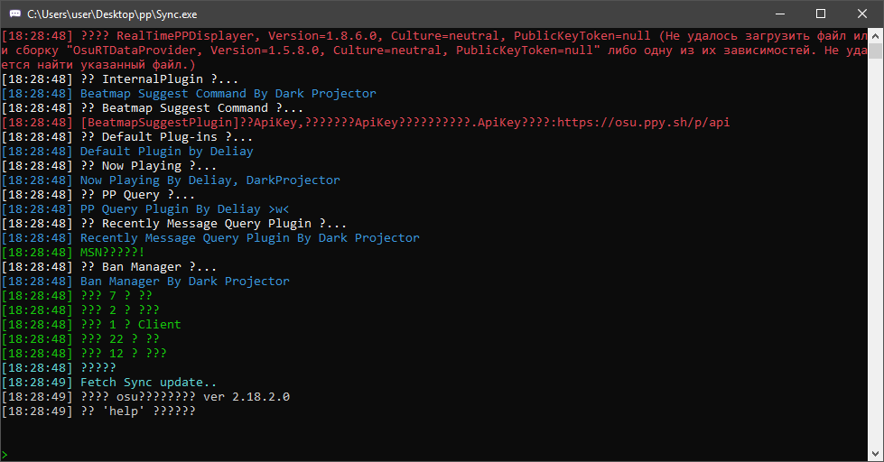
Task: Minimize the Sync.exe console window
Action: [780, 14]
